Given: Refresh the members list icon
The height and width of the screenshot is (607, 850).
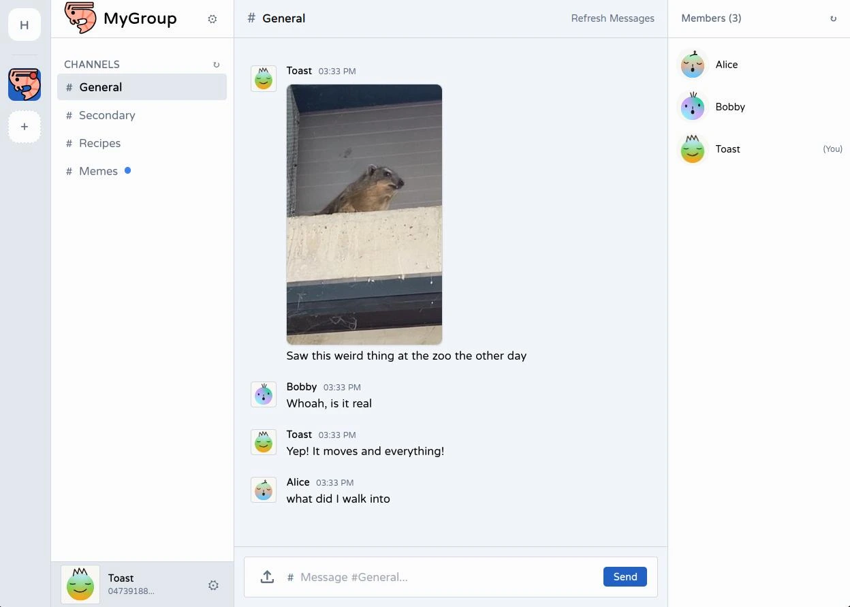Looking at the screenshot, I should pyautogui.click(x=833, y=18).
